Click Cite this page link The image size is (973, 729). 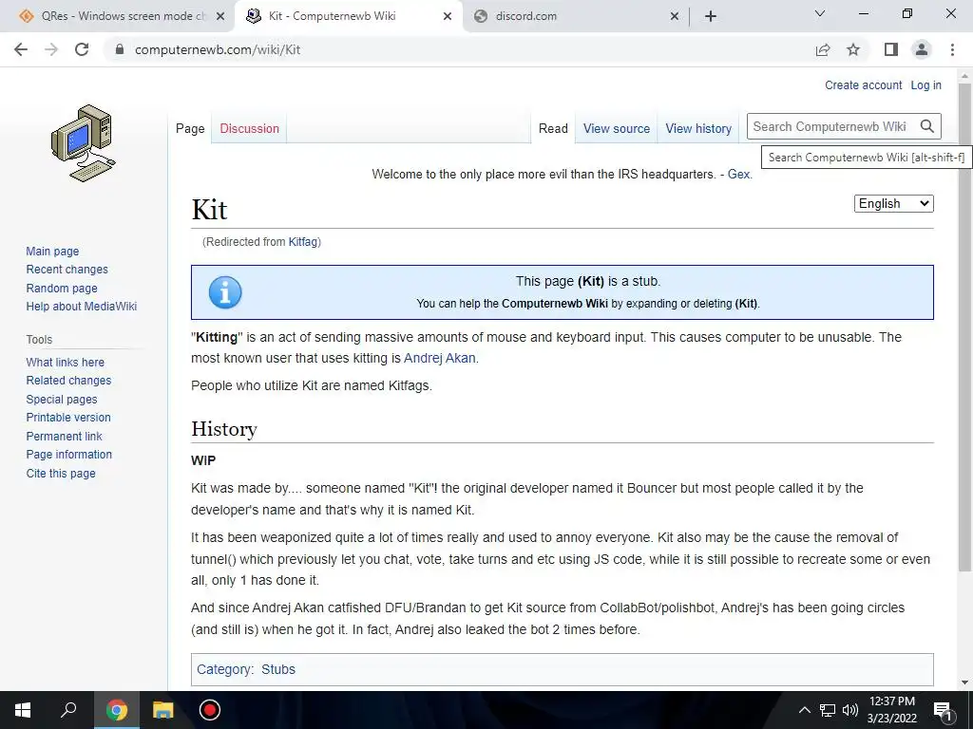61,473
